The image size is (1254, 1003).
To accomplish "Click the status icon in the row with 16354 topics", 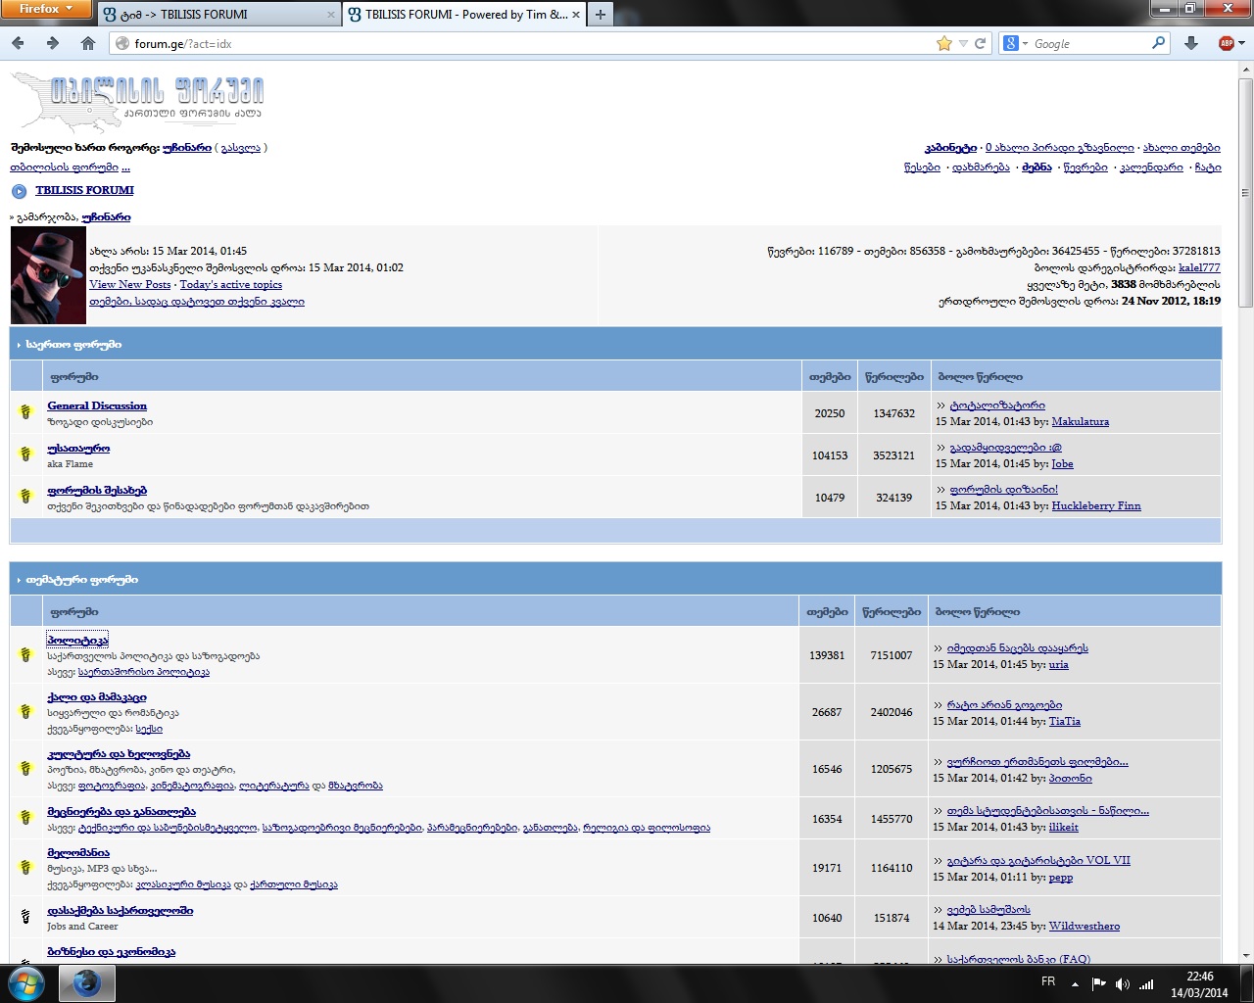I will click(26, 818).
